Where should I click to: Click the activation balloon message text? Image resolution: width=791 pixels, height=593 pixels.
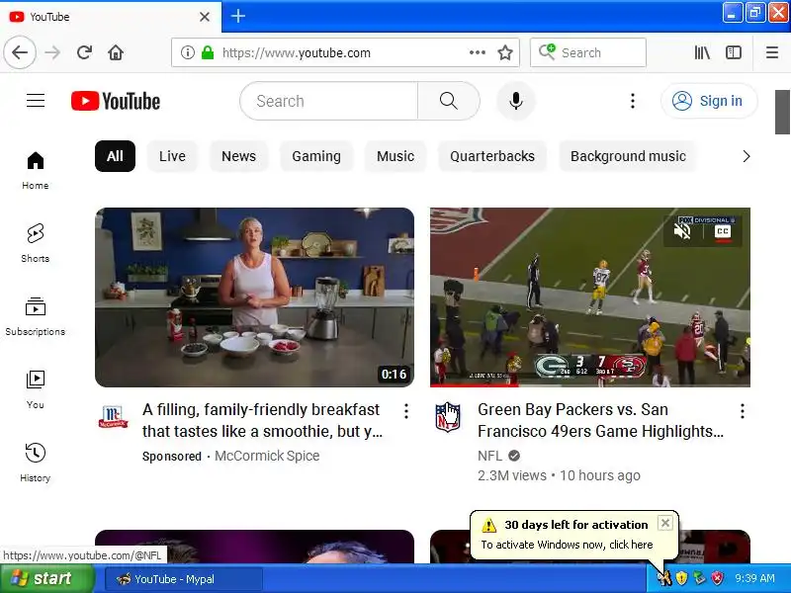(x=567, y=545)
